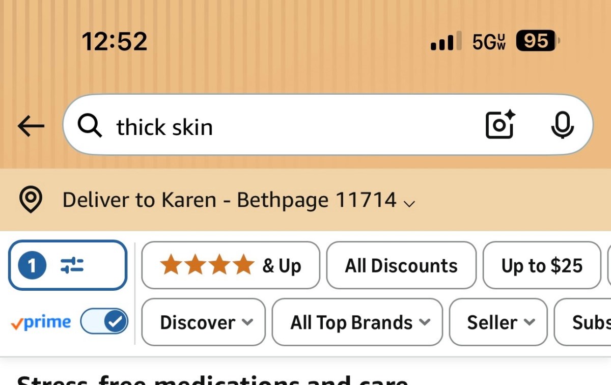Turn off the Prime toggle switch
The image size is (611, 385).
point(104,321)
